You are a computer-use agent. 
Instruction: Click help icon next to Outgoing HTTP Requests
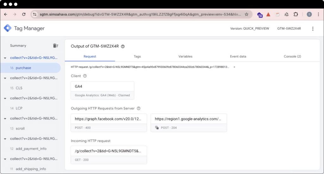point(138,108)
